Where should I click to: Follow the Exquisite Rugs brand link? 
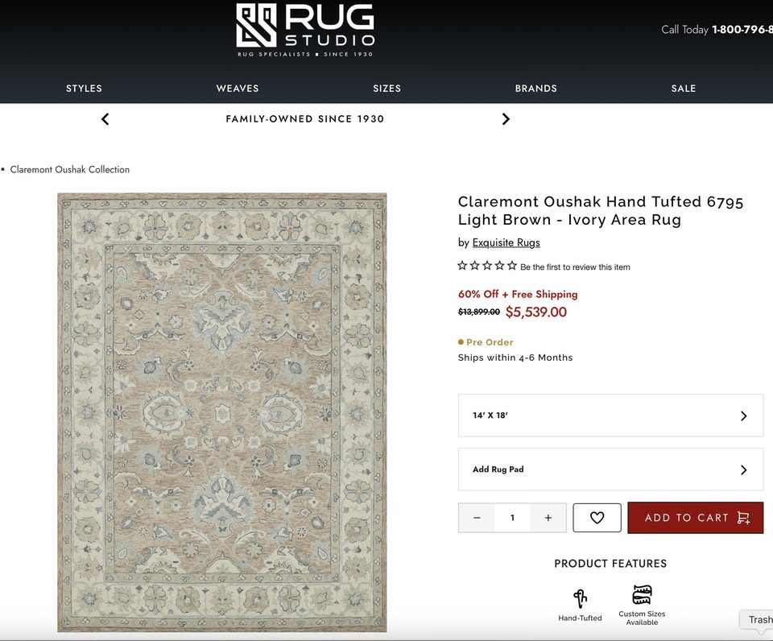[506, 242]
